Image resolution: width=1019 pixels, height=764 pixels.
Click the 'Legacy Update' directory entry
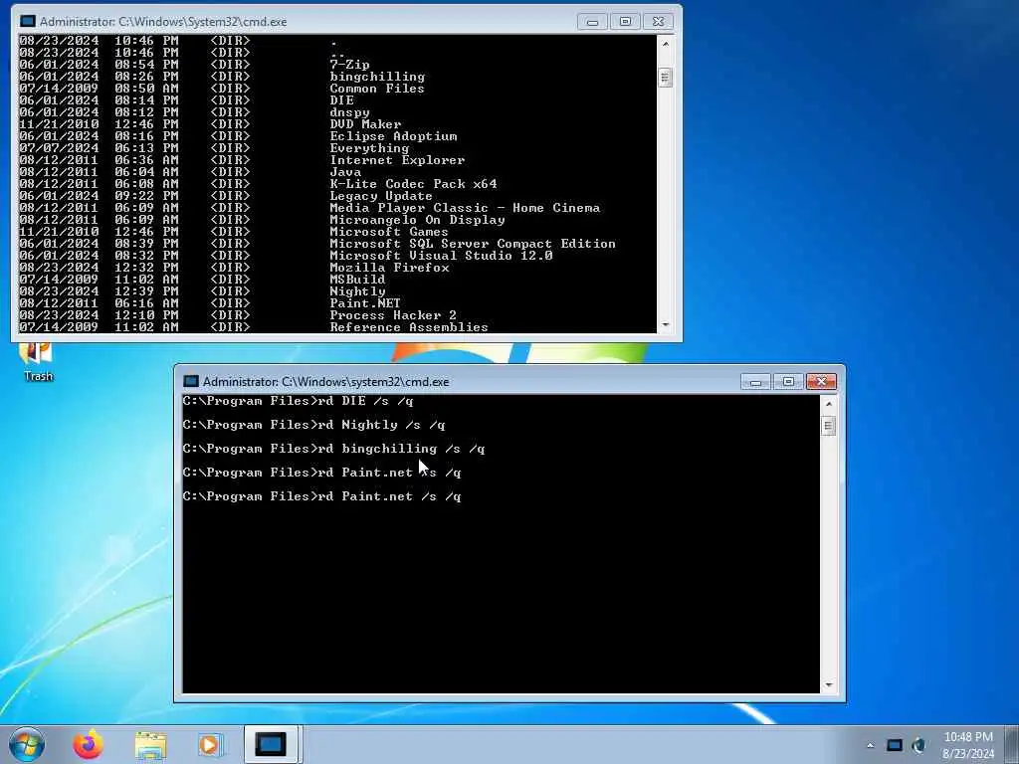(381, 196)
